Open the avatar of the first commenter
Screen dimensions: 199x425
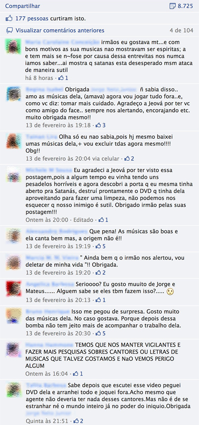tap(14, 46)
